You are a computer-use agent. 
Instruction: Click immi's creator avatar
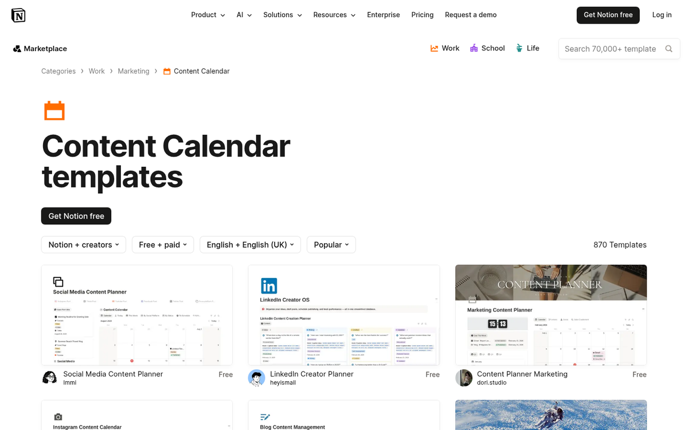point(49,377)
